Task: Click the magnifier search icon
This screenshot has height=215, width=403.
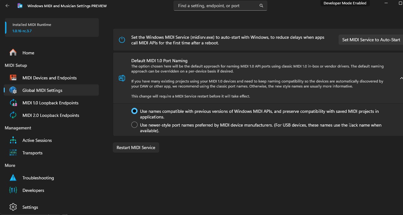Action: pyautogui.click(x=261, y=6)
